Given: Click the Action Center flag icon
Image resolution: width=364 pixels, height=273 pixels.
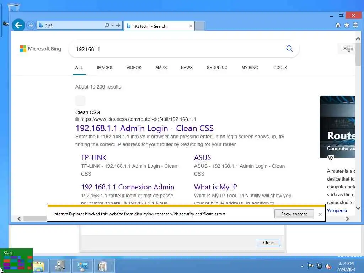Looking at the screenshot, I should (311, 266).
